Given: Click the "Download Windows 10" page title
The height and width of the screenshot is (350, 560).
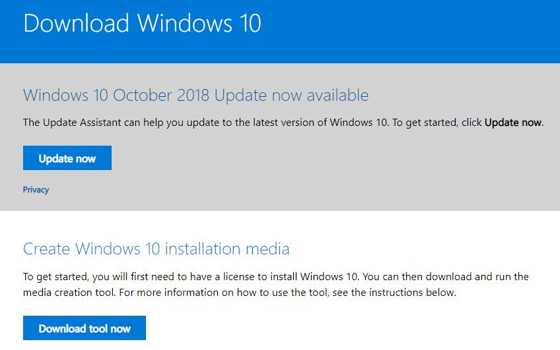Looking at the screenshot, I should click(x=142, y=23).
